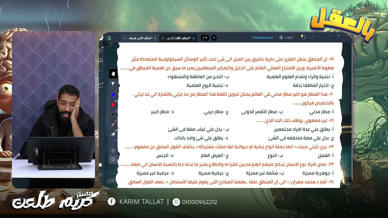Click answer أ- يطلق علي عدة افراد مجتمعين

pos(304,129)
